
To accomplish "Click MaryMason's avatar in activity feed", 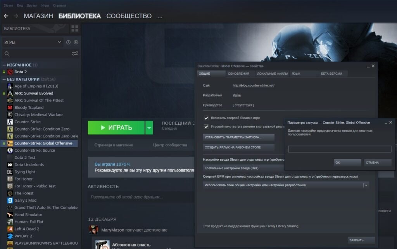I will [93, 230].
